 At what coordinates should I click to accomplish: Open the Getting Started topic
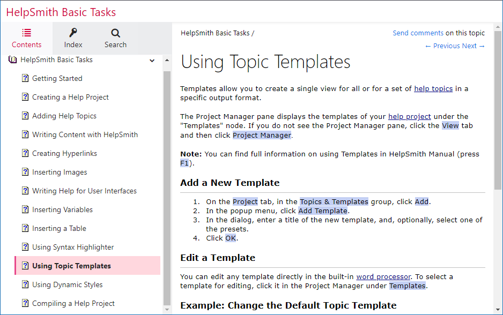[x=57, y=79]
